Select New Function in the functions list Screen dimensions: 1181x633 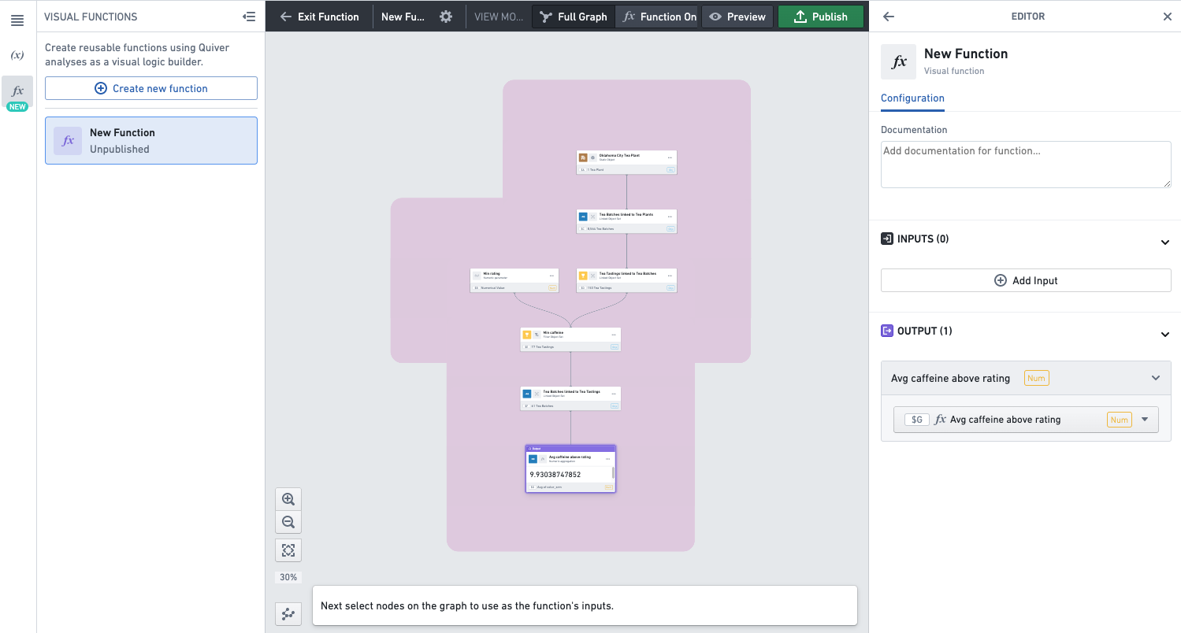click(151, 141)
